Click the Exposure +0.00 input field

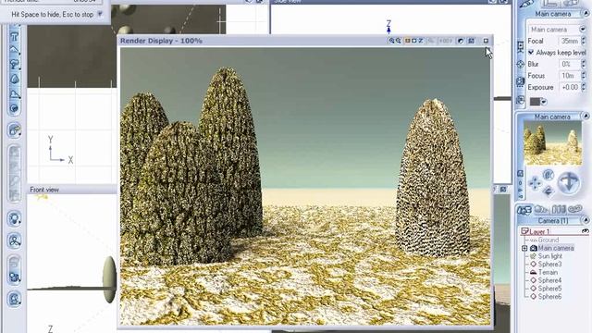(570, 87)
